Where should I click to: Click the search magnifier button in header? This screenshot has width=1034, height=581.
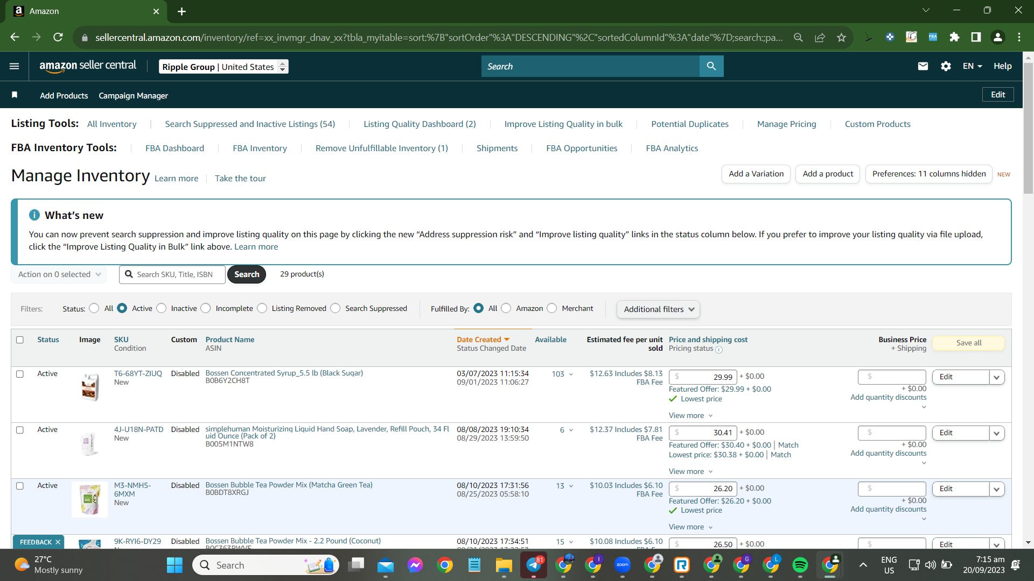click(x=711, y=66)
